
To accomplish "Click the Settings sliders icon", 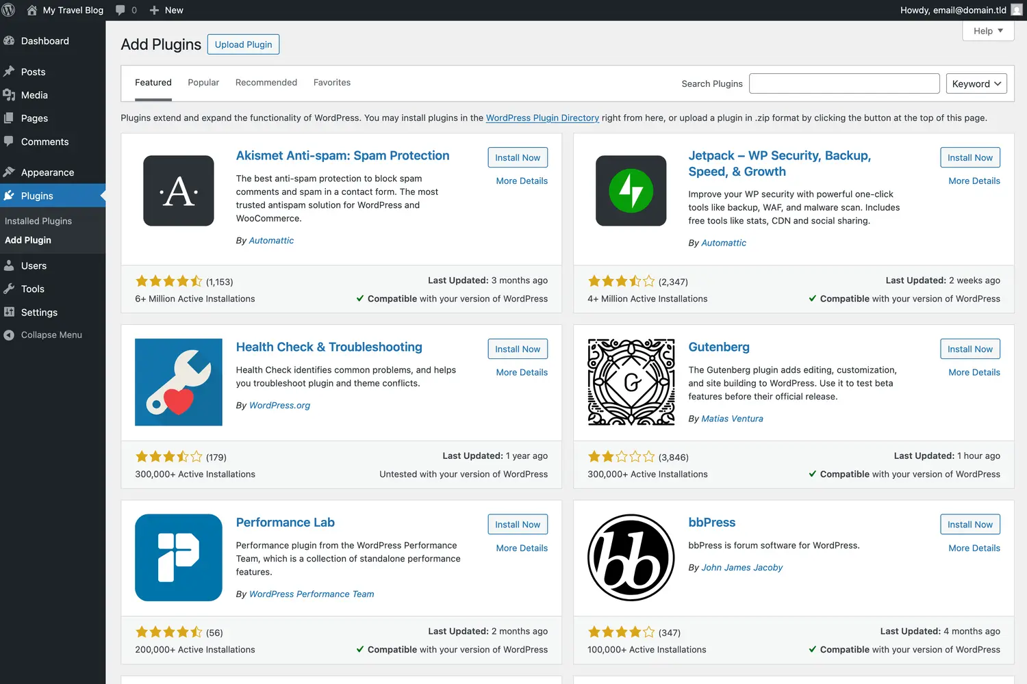I will click(9, 312).
